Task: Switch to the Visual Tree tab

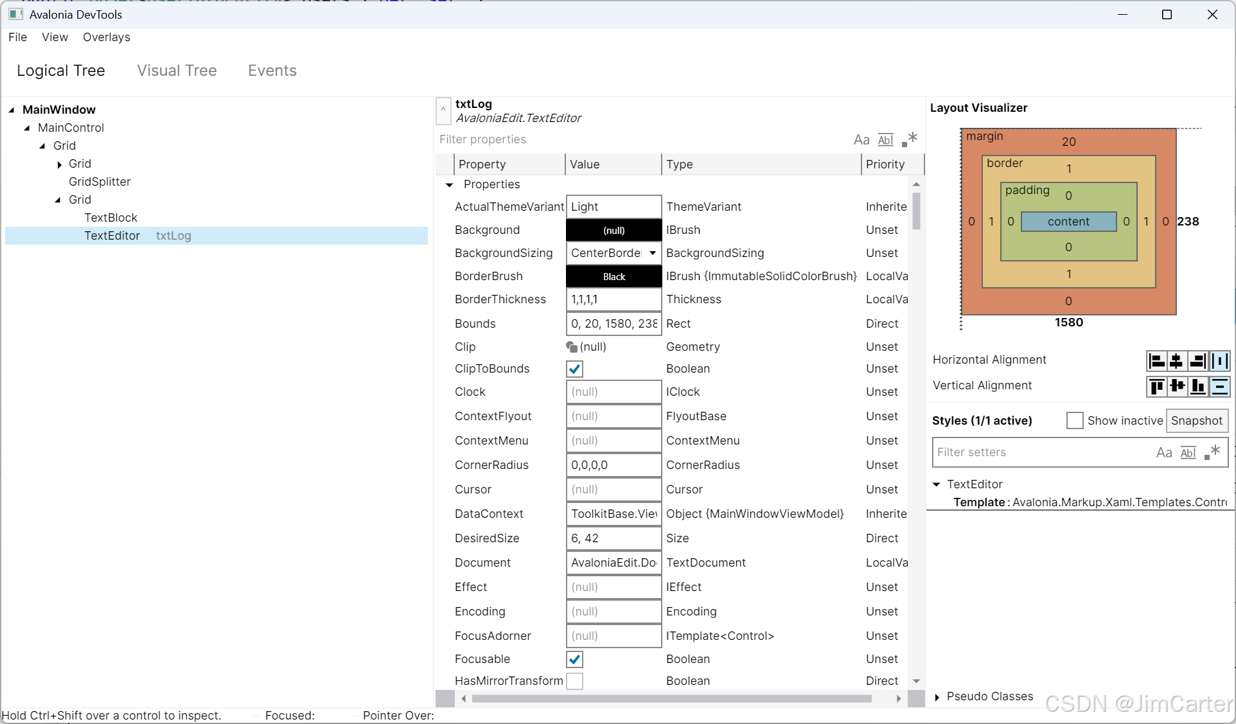Action: click(x=177, y=71)
